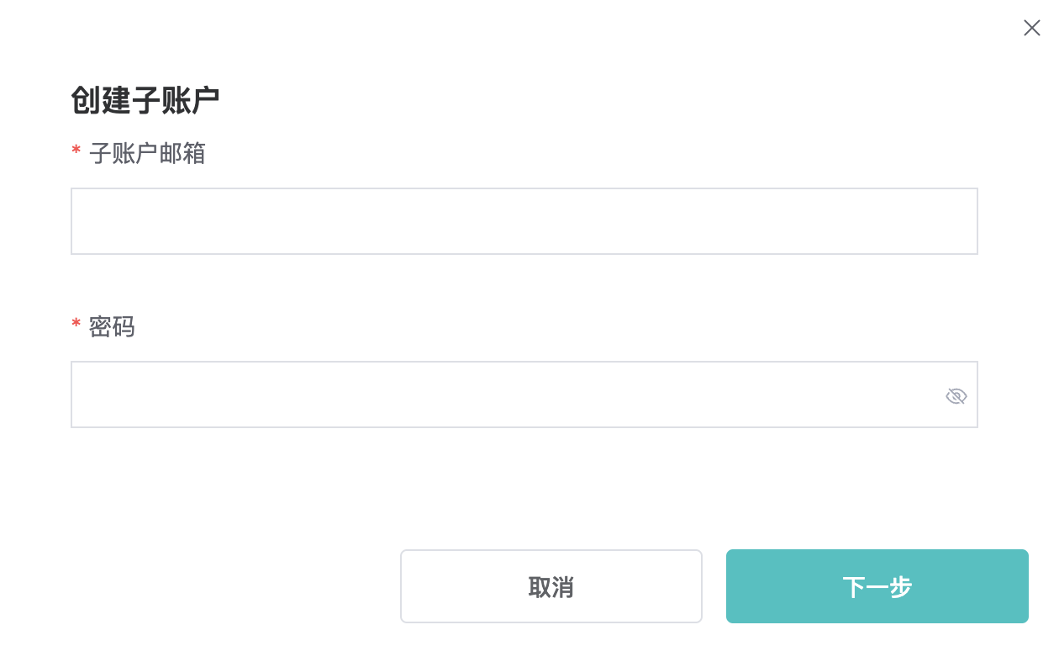Focus the 密码 input field
Screen dimensions: 1059x646
point(504,394)
